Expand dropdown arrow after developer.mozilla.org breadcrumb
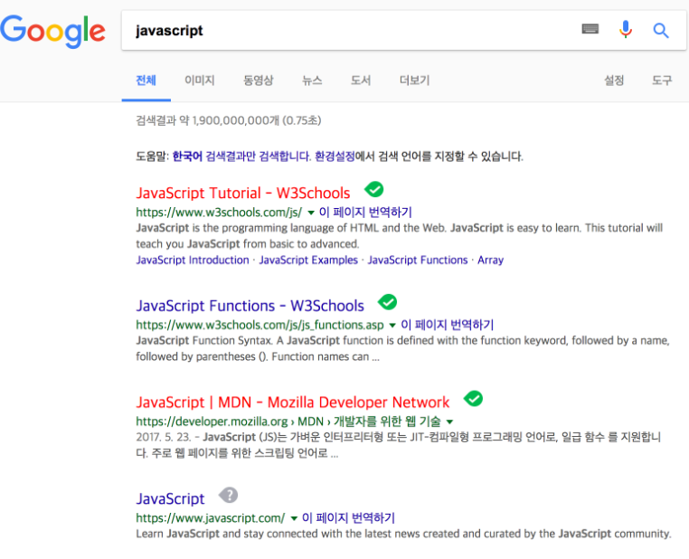This screenshot has width=689, height=559. [x=449, y=422]
